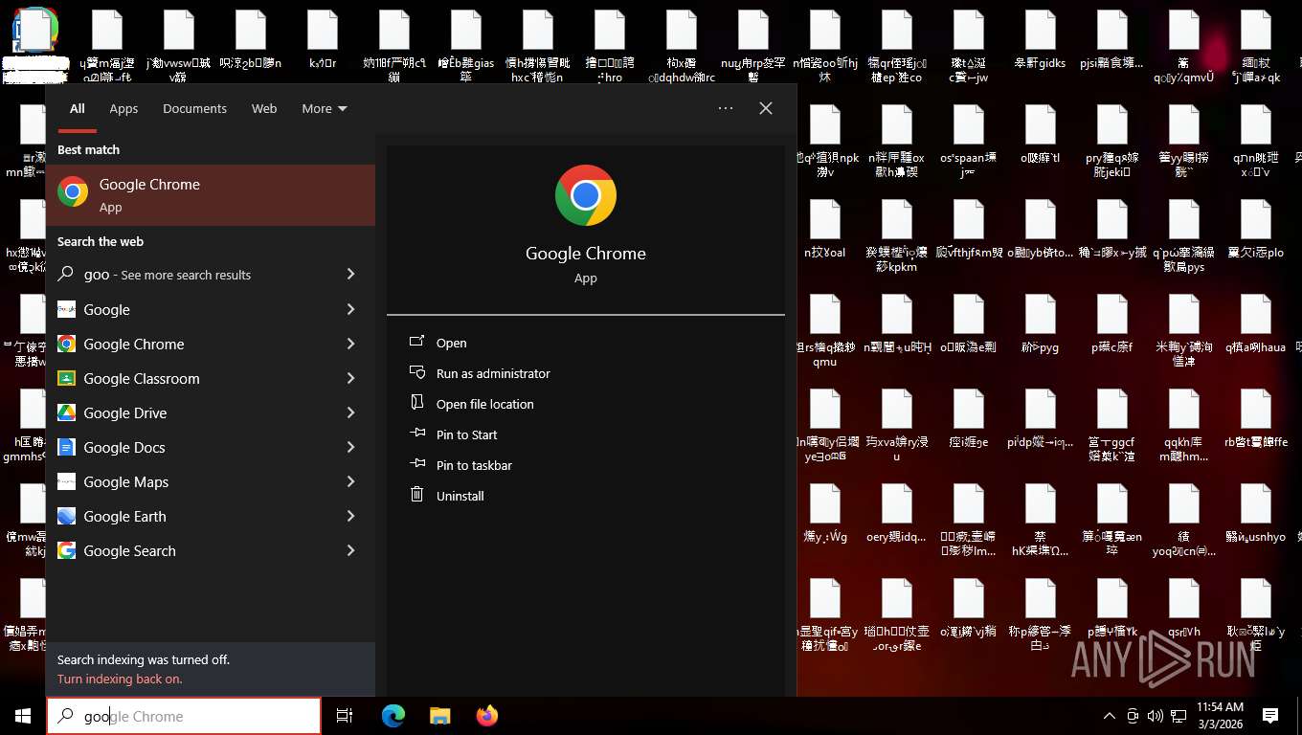Click the search magnifier in the taskbar box
This screenshot has height=735, width=1302.
(66, 716)
